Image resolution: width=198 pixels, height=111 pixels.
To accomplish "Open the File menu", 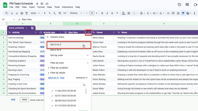I will point(11,7).
